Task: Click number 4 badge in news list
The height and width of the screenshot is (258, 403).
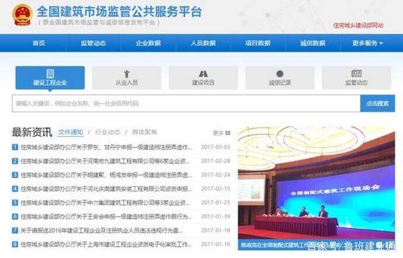Action: pos(15,188)
